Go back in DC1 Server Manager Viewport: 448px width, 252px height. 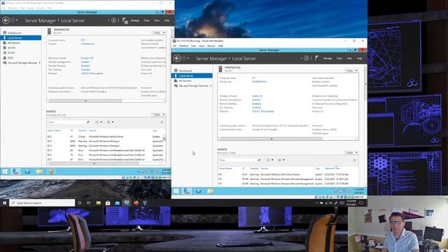coord(6,20)
